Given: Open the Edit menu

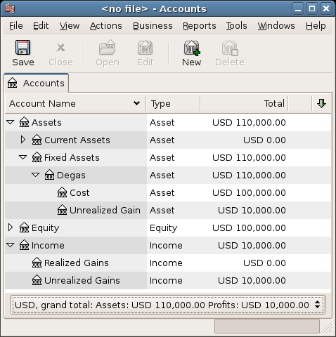Looking at the screenshot, I should [x=41, y=26].
